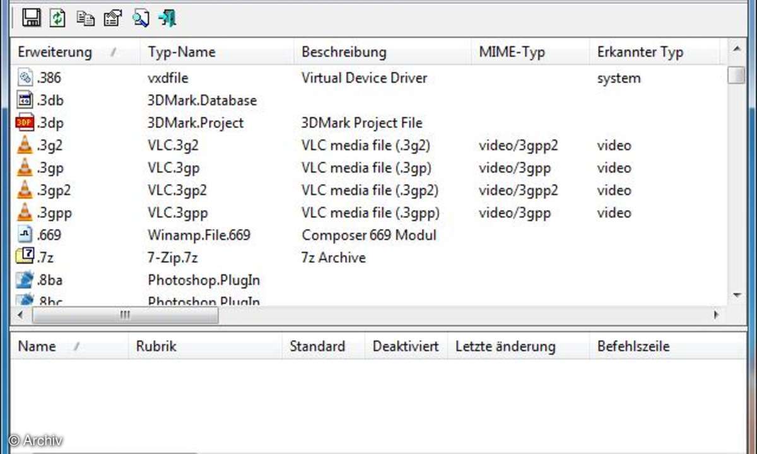Image resolution: width=757 pixels, height=454 pixels.
Task: Open the Properties toolbar icon
Action: tap(113, 18)
